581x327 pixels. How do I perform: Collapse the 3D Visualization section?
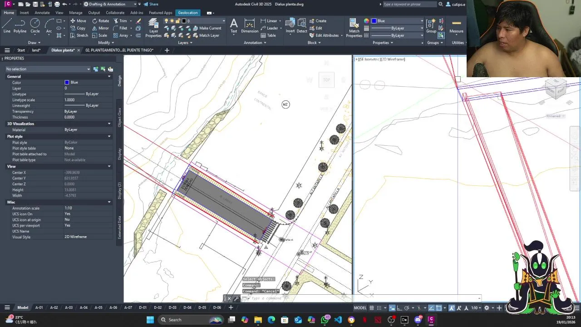(109, 124)
